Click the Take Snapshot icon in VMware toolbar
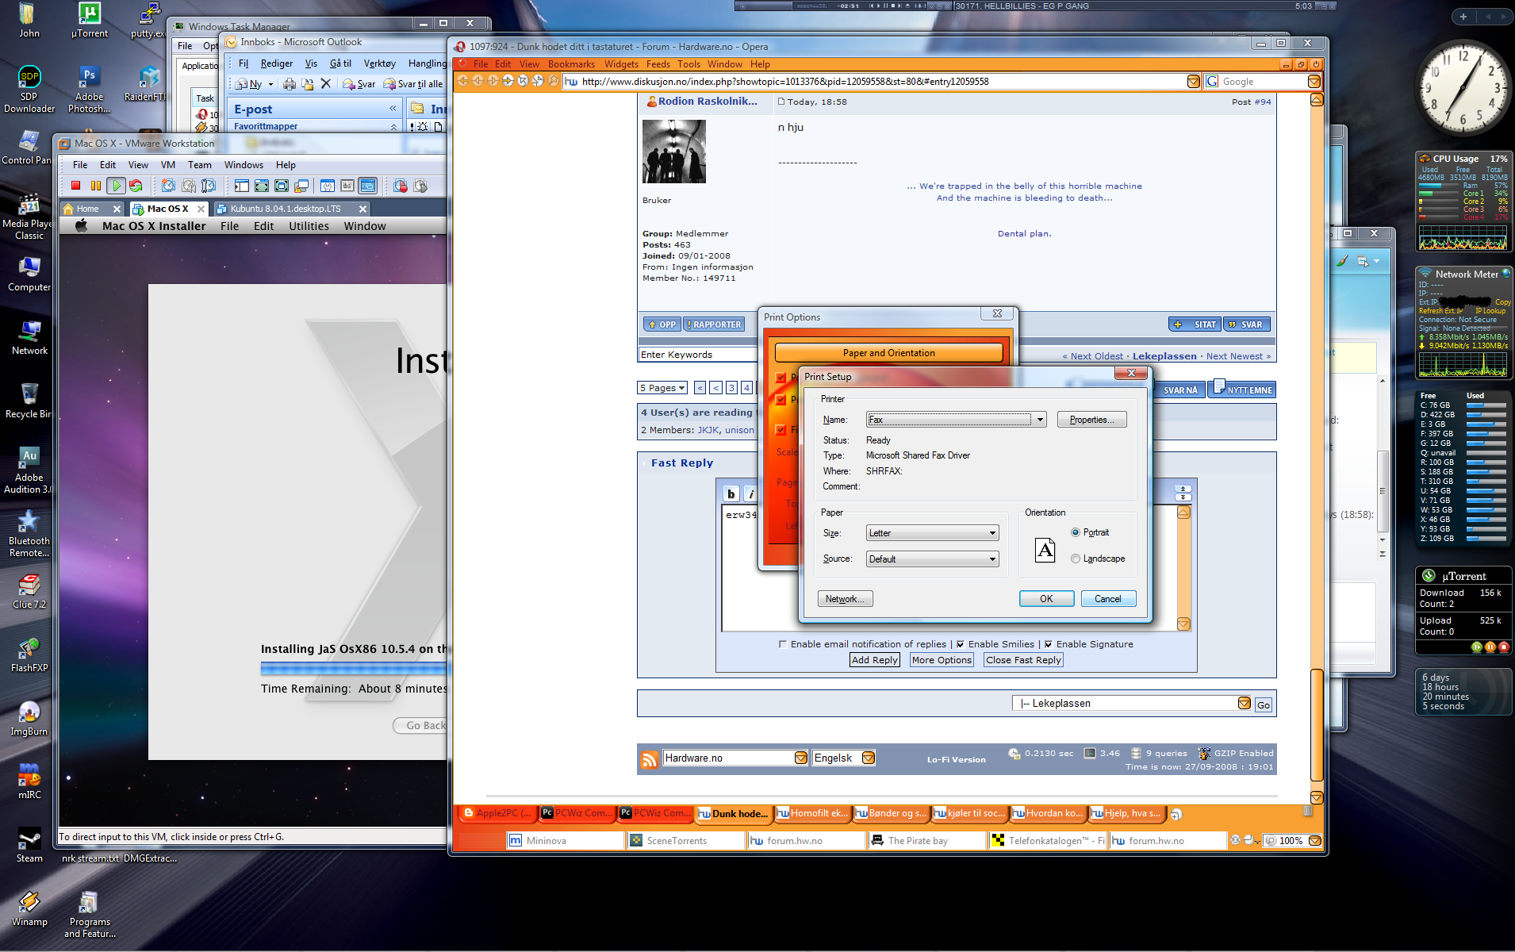This screenshot has width=1515, height=952. coord(168,186)
